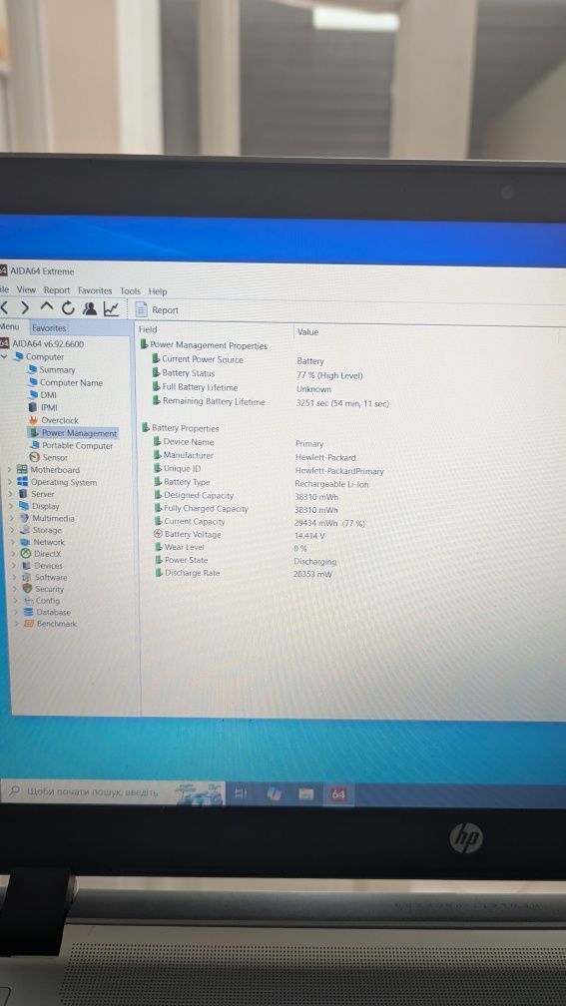Expand the Operating System tree node
Image resolution: width=566 pixels, height=1006 pixels.
pos(10,482)
